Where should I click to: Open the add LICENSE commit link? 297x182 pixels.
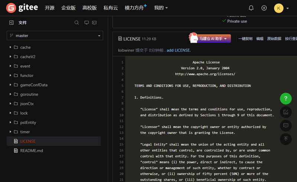[x=178, y=50]
